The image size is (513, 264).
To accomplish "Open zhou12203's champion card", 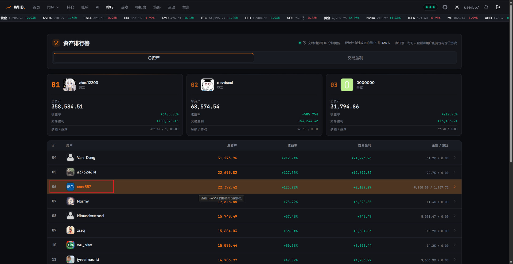I will (115, 105).
